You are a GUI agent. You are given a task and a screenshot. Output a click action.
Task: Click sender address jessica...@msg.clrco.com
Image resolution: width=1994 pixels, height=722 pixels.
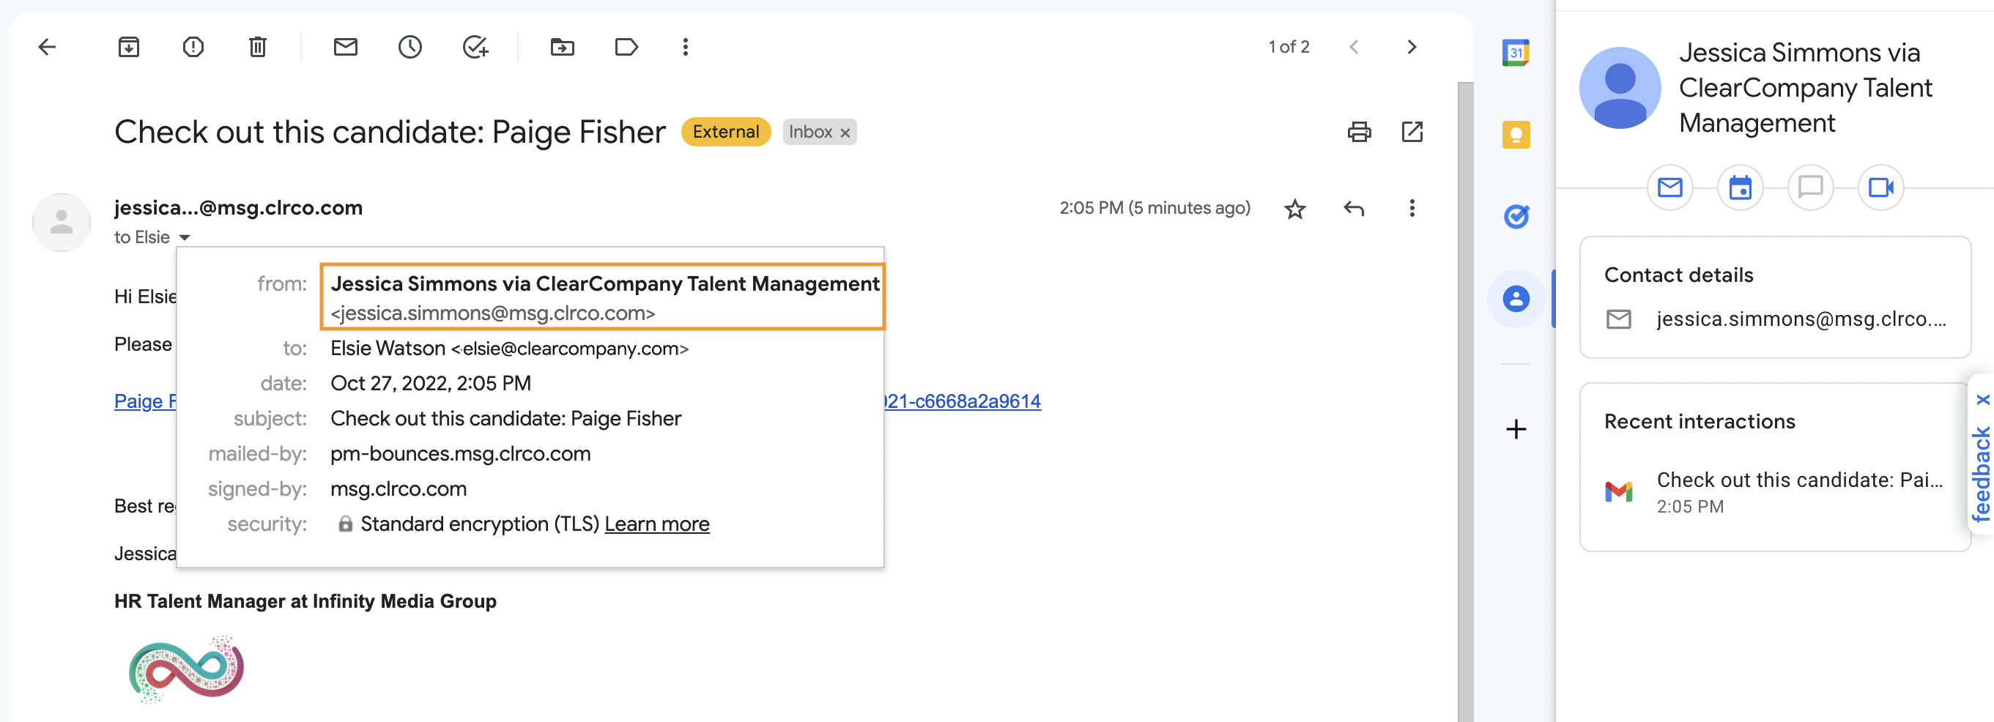(x=237, y=208)
